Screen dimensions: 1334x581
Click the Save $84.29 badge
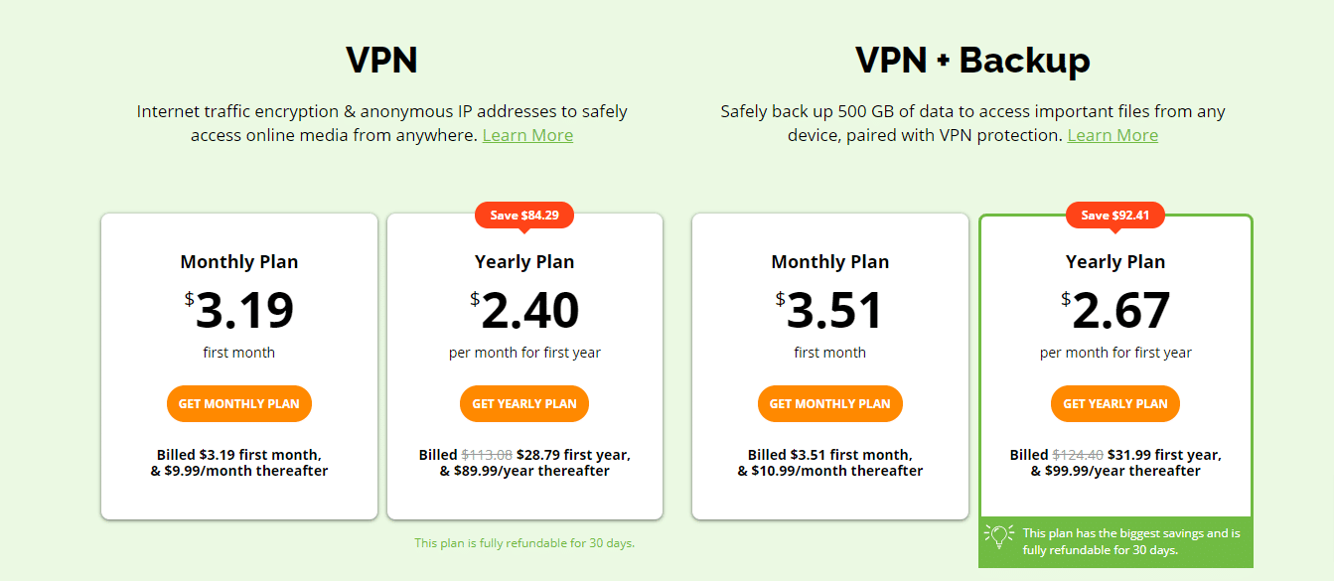coord(524,216)
